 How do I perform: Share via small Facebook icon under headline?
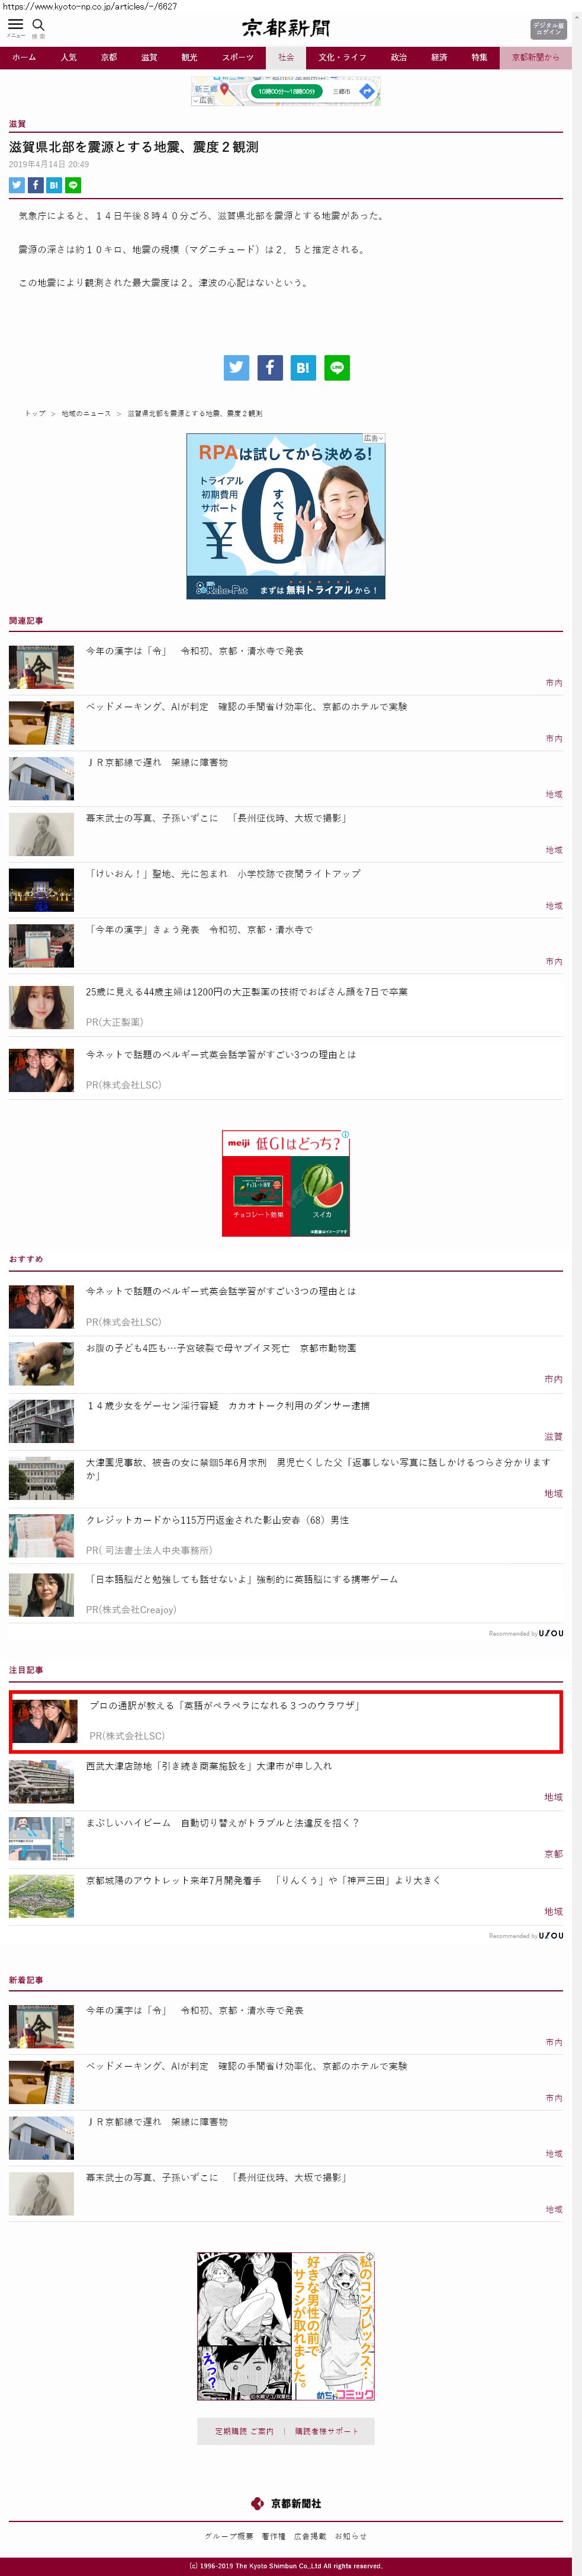click(x=35, y=185)
